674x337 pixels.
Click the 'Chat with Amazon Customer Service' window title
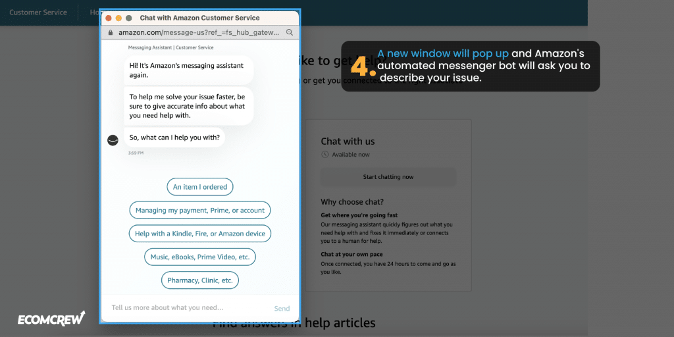point(200,18)
